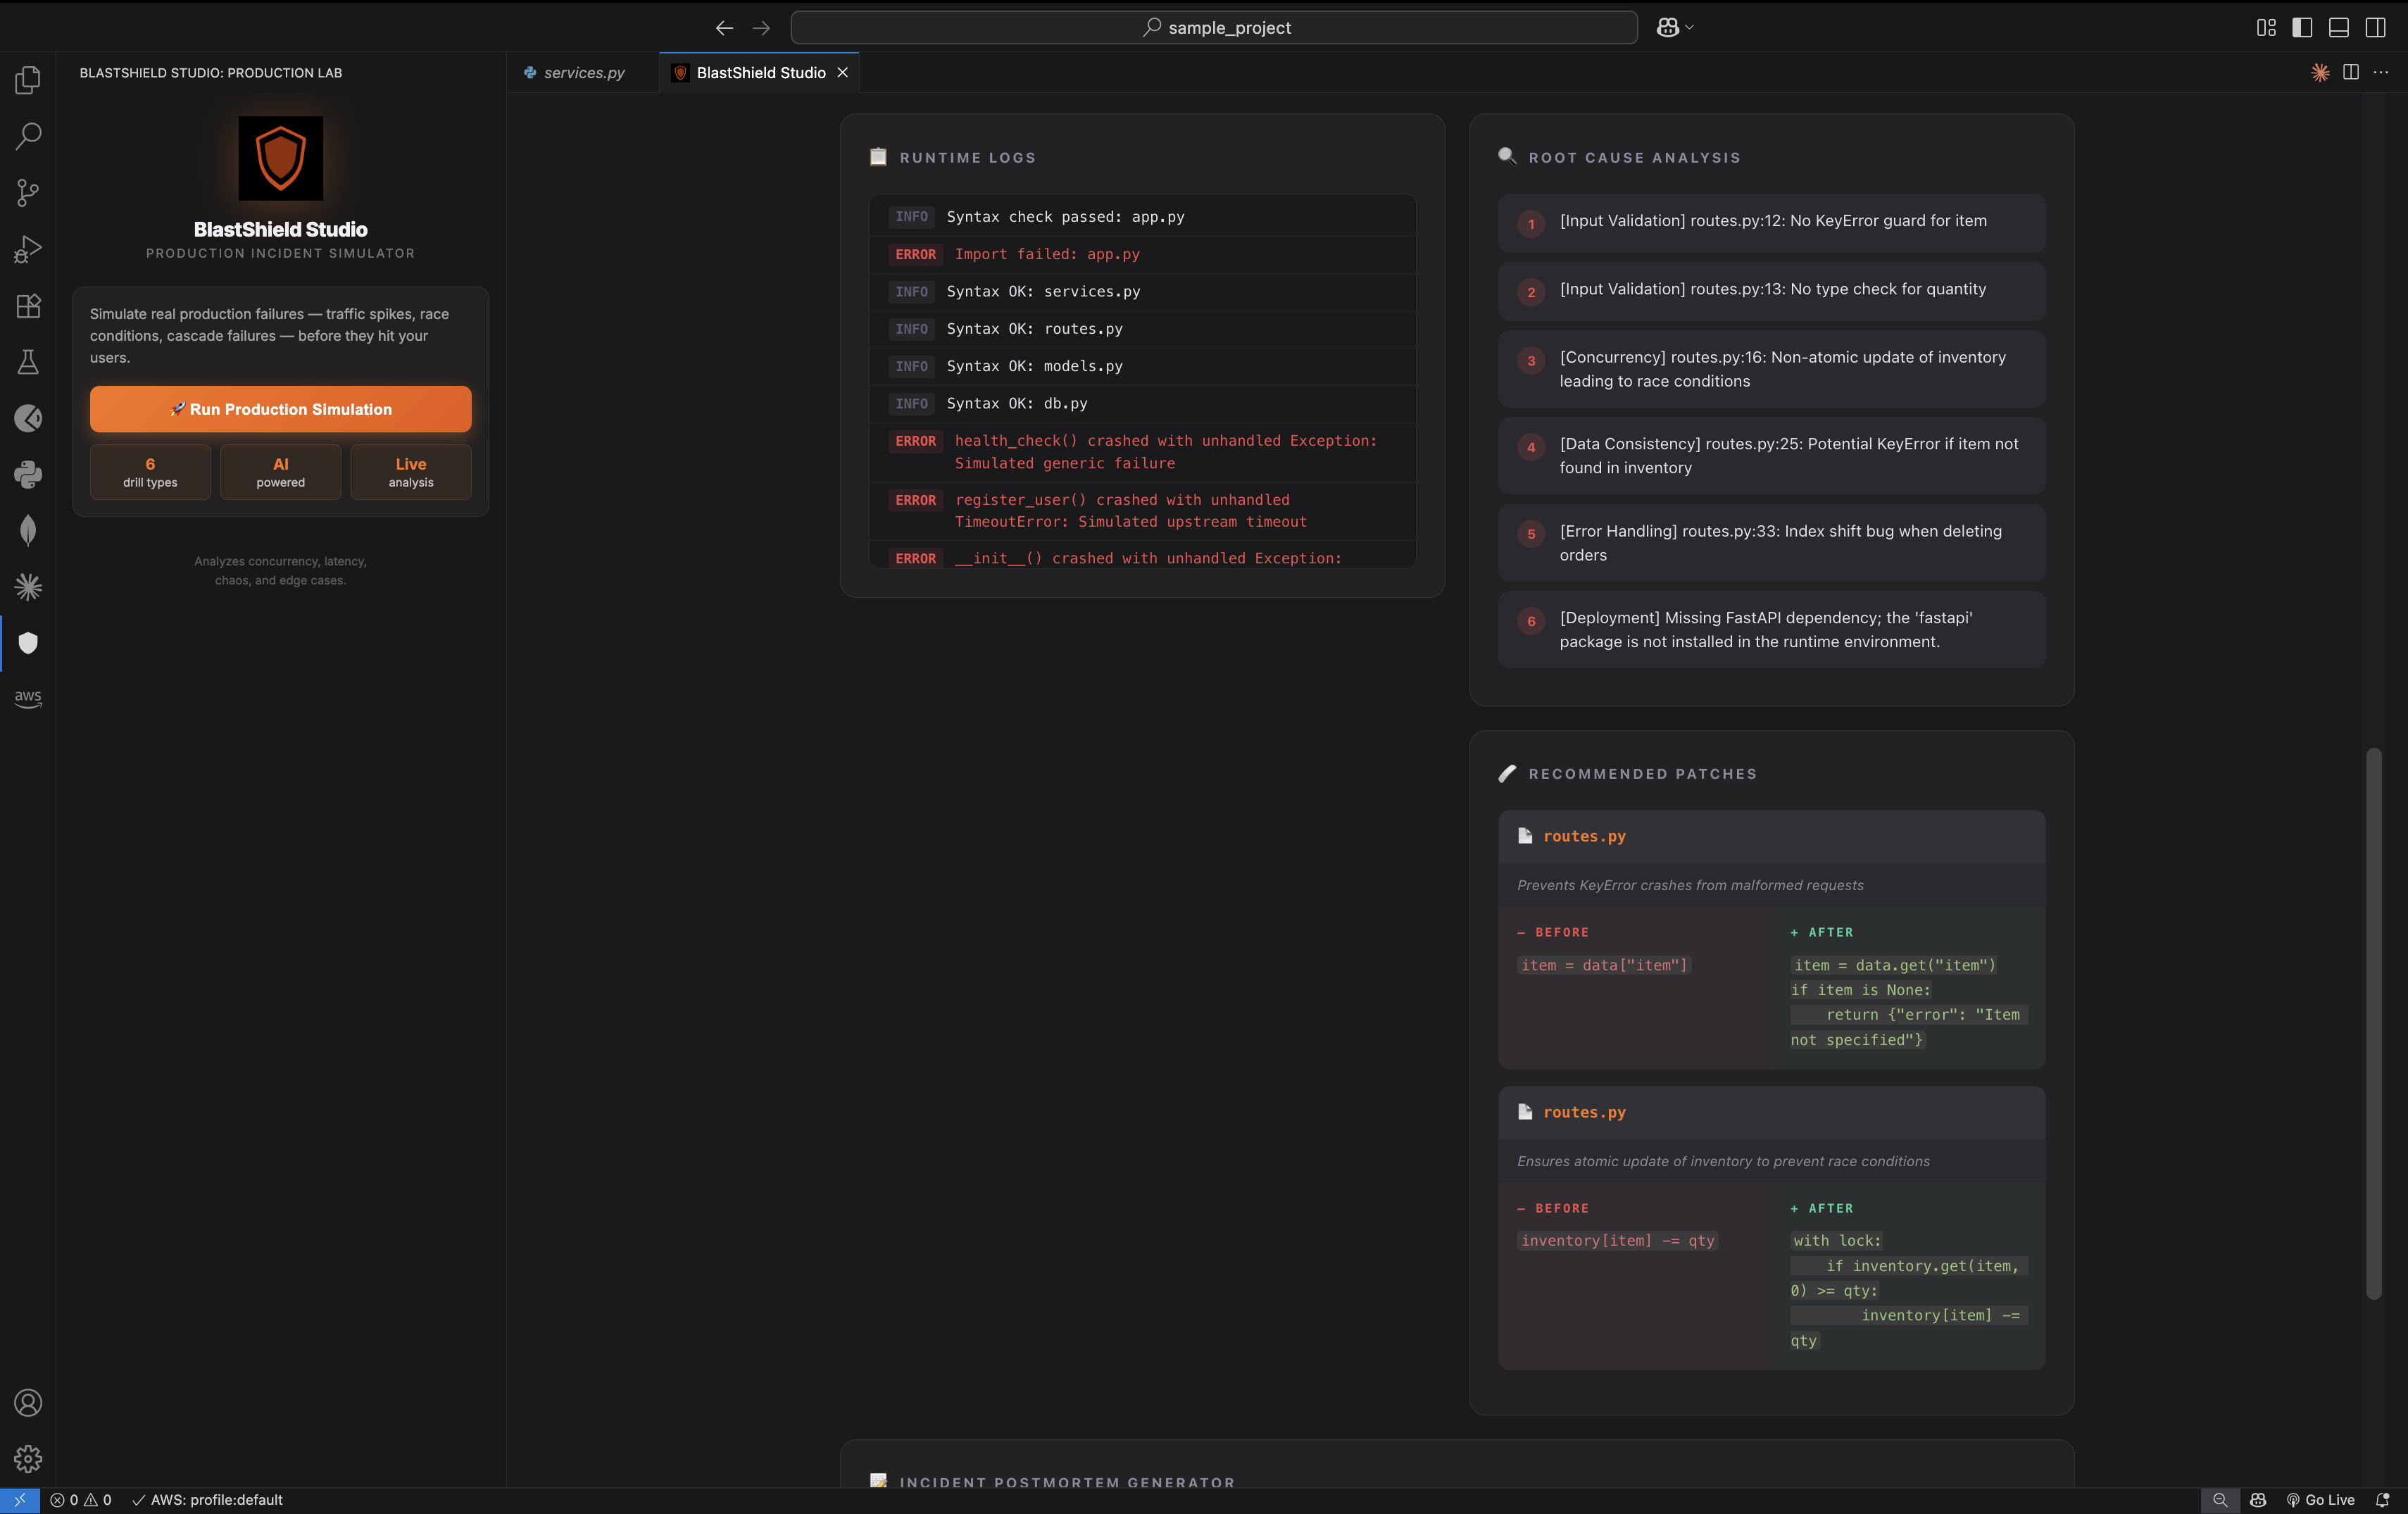Image resolution: width=2408 pixels, height=1514 pixels.
Task: Select the BlastShield Studio tab
Action: click(x=760, y=73)
